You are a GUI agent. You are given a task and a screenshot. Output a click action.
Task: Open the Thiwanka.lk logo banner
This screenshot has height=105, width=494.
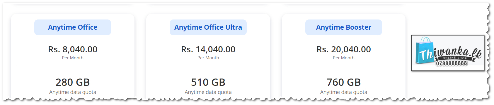[x=448, y=53]
